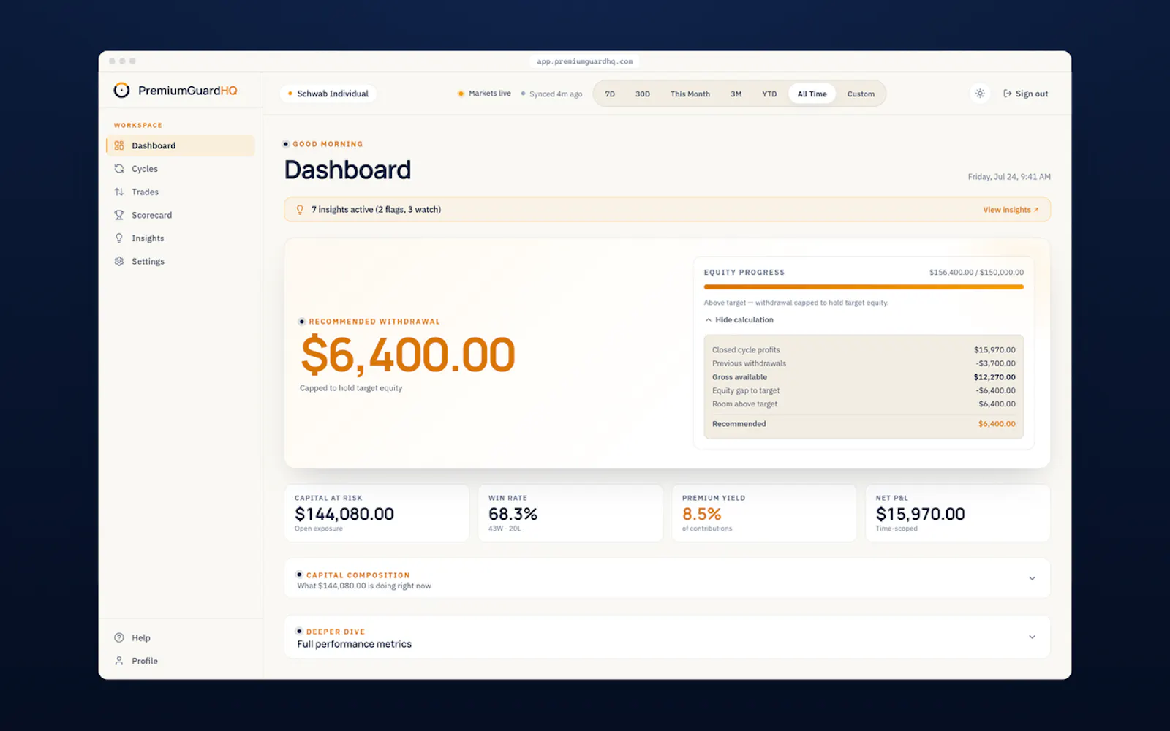1170x731 pixels.
Task: Click the Settings gear icon
Action: (x=119, y=261)
